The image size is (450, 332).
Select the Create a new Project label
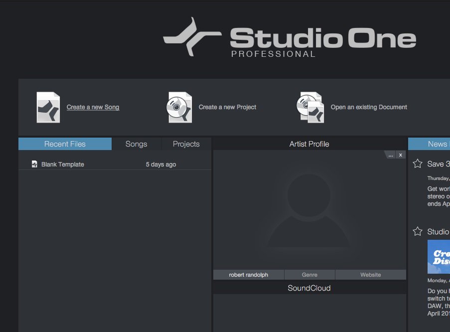[x=227, y=107]
